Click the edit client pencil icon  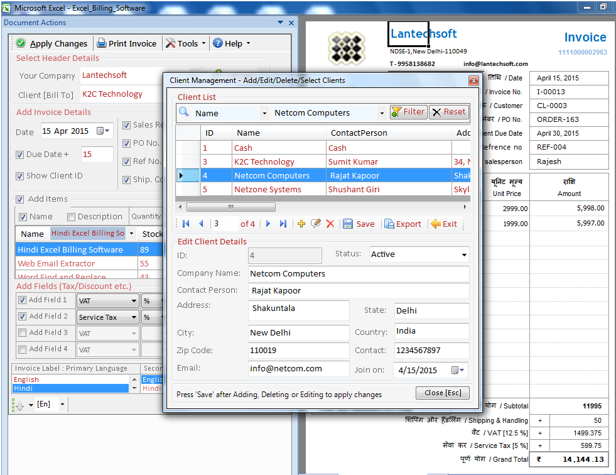(315, 224)
